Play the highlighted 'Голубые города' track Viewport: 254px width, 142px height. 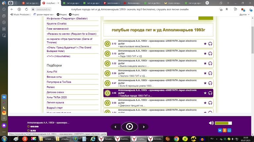[107, 93]
